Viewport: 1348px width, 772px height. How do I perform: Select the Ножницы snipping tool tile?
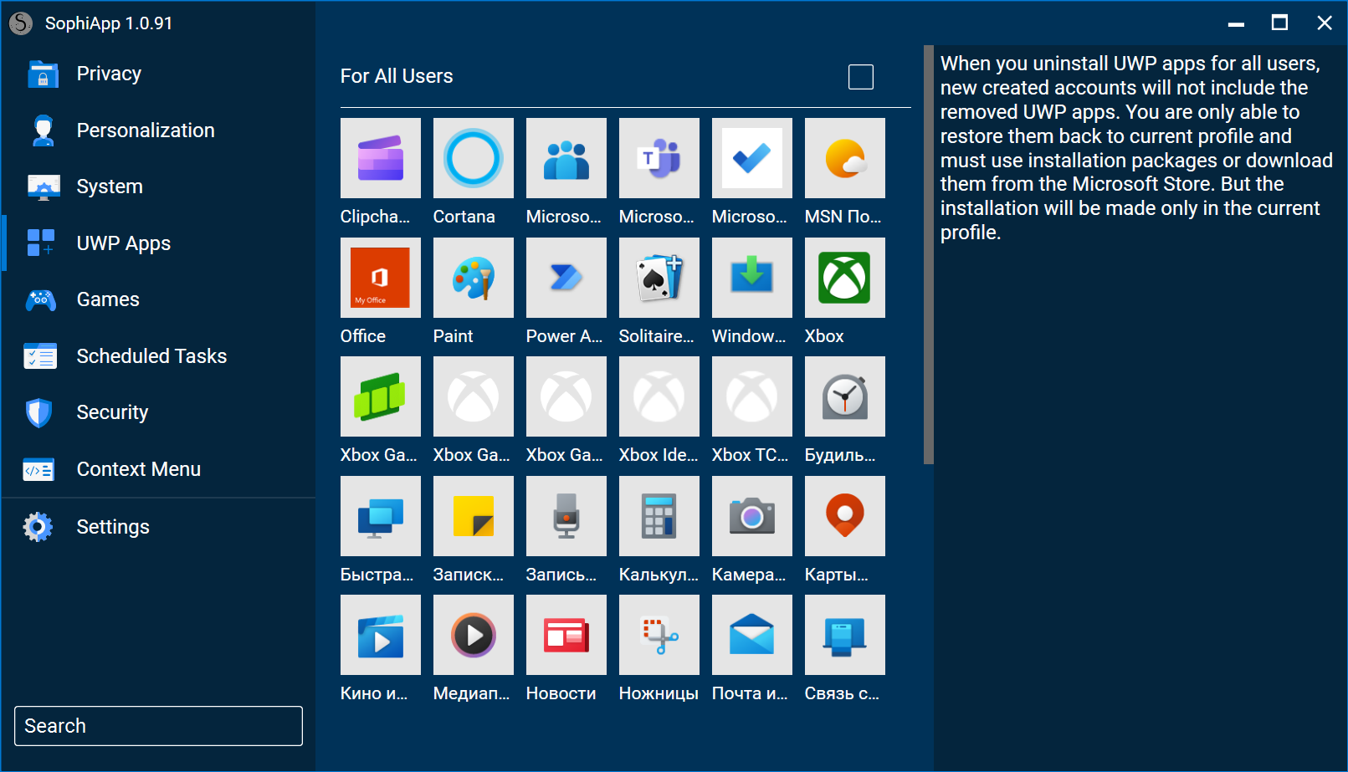click(659, 635)
